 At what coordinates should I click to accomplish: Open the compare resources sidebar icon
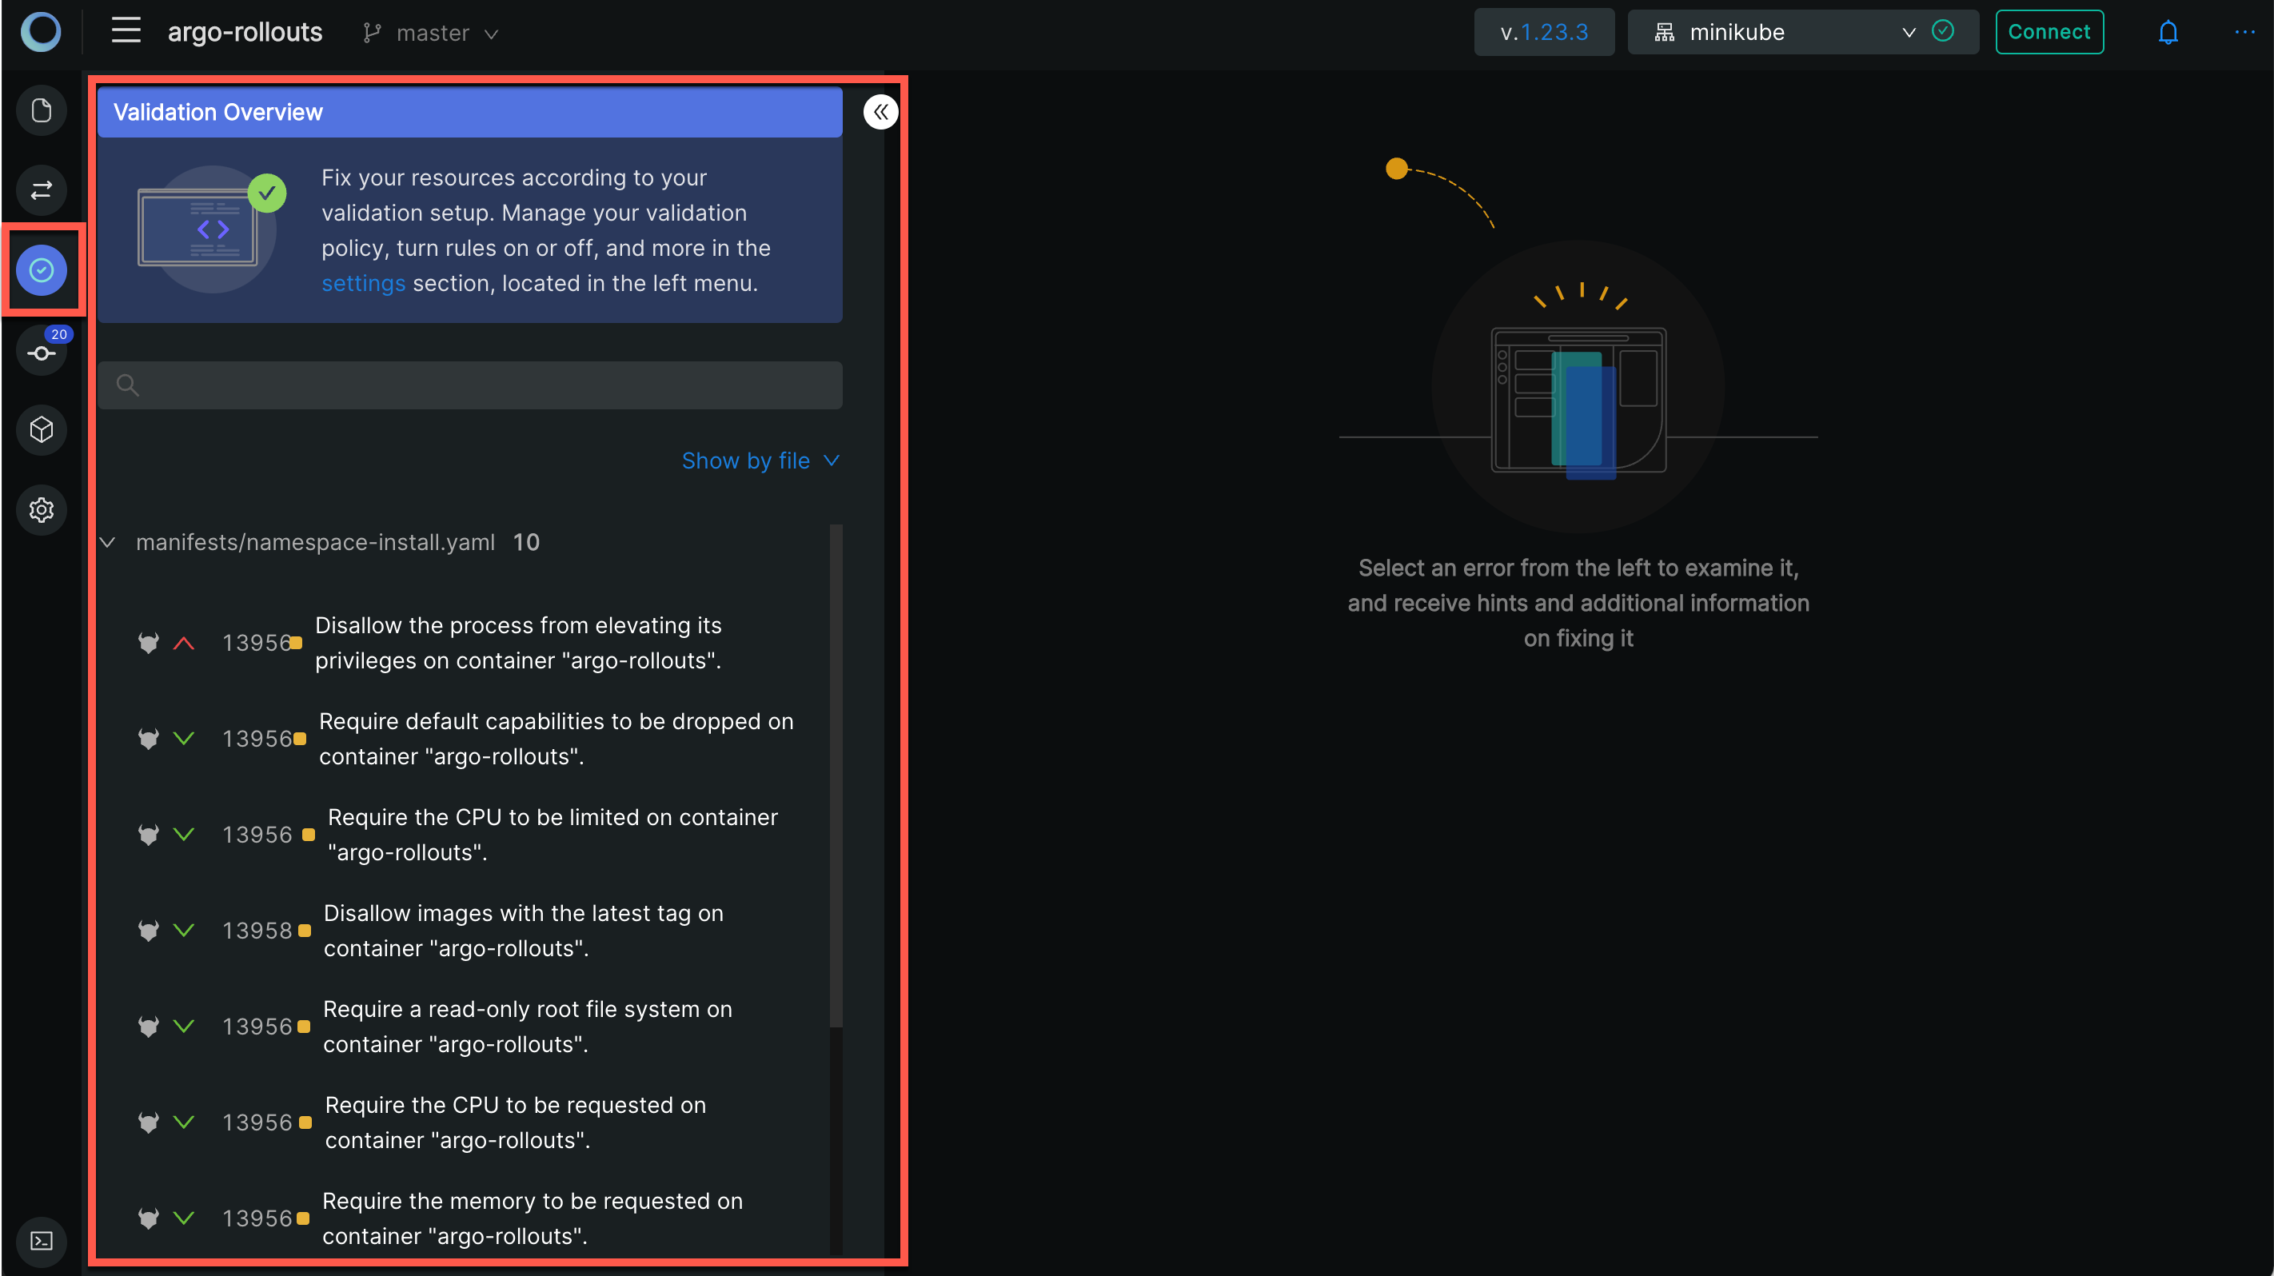pos(42,189)
